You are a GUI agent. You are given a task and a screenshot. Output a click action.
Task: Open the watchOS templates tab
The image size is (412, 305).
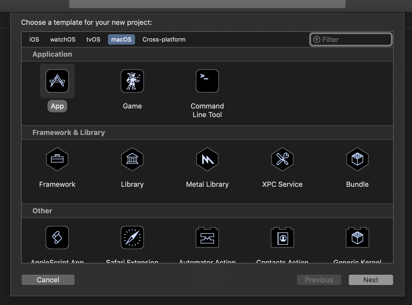point(63,39)
